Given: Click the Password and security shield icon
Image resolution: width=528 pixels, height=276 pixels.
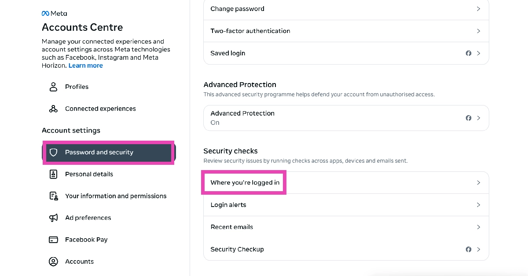Looking at the screenshot, I should pos(54,153).
